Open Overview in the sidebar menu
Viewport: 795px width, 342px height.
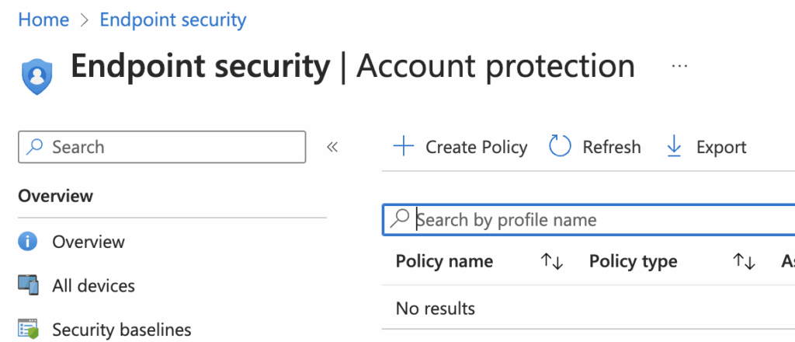click(88, 242)
